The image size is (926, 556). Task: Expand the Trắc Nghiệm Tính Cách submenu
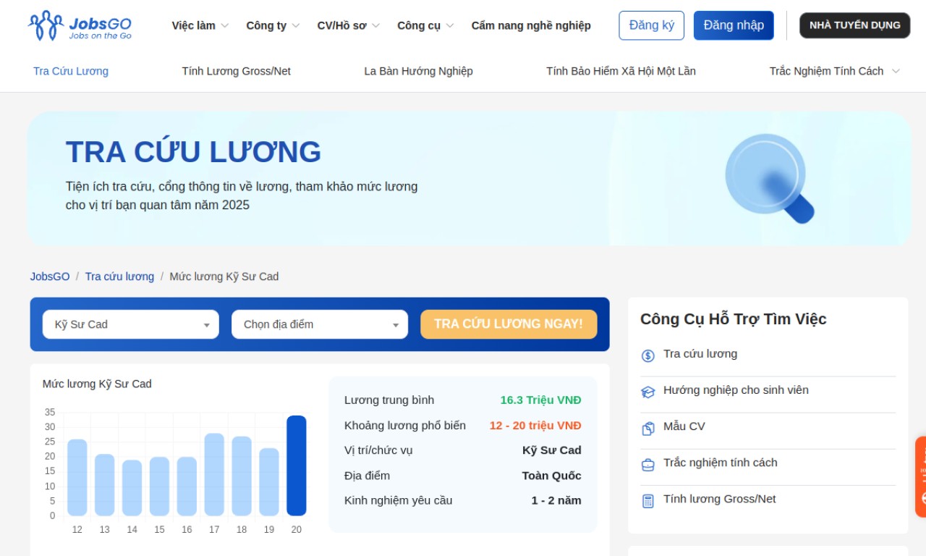click(x=895, y=71)
